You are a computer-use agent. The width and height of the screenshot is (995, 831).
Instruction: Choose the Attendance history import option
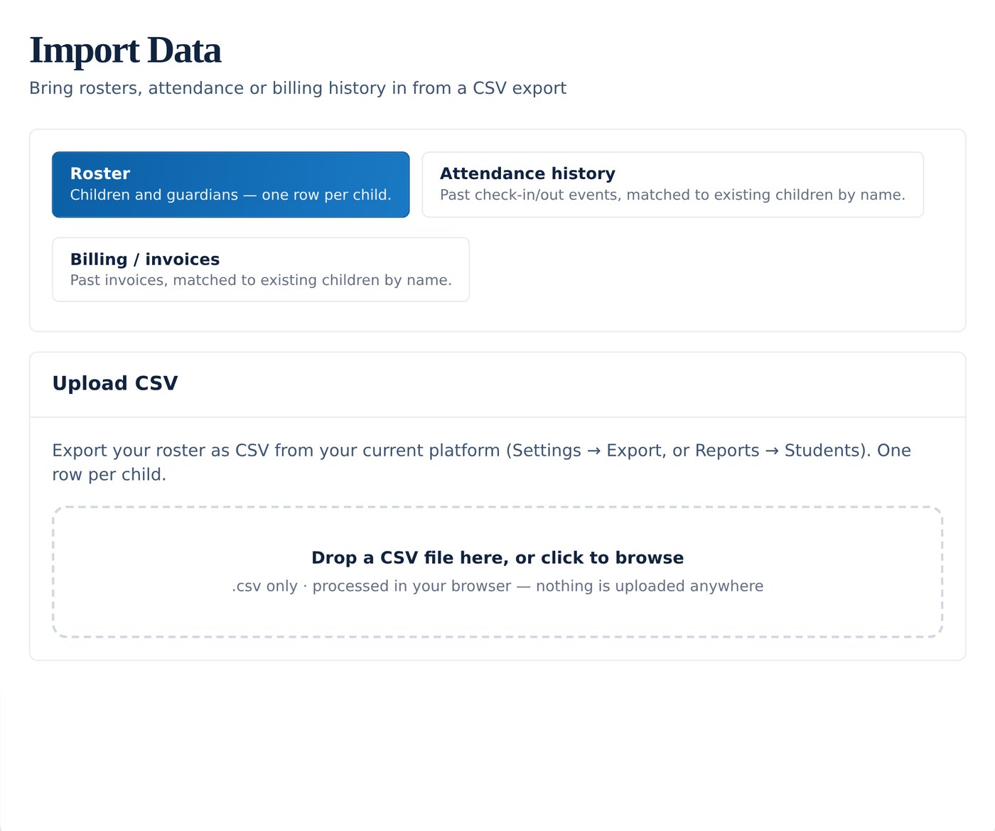[672, 184]
